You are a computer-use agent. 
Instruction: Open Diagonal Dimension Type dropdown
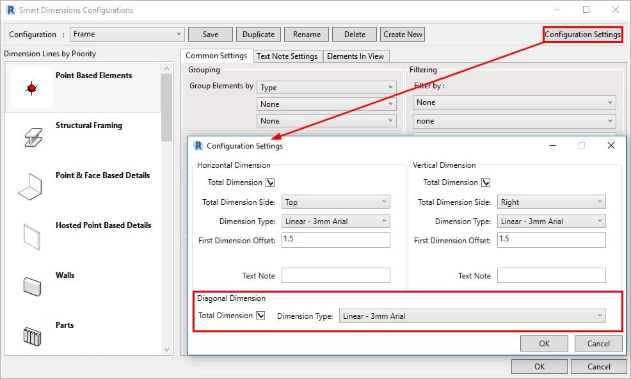[x=472, y=316]
